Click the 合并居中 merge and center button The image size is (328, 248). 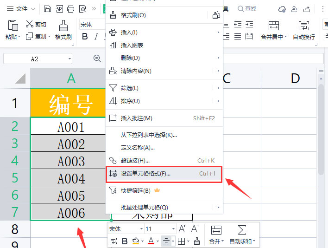[274, 30]
